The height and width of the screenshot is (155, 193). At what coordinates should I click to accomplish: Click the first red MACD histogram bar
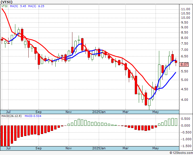(x=2, y=136)
